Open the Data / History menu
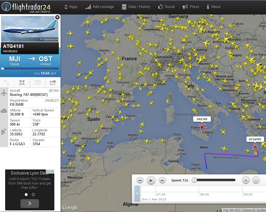Viewport: 266px width, 212px height. click(136, 7)
